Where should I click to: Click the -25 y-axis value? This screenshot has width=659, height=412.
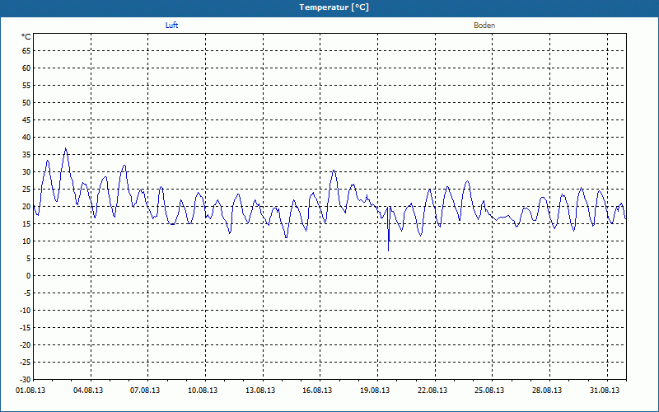(26, 363)
